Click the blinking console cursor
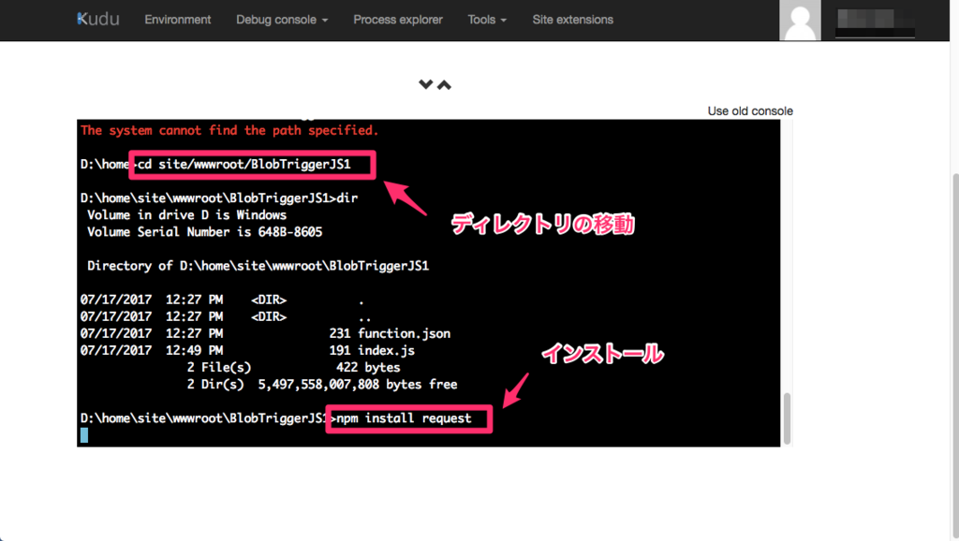The width and height of the screenshot is (959, 541). [x=84, y=435]
